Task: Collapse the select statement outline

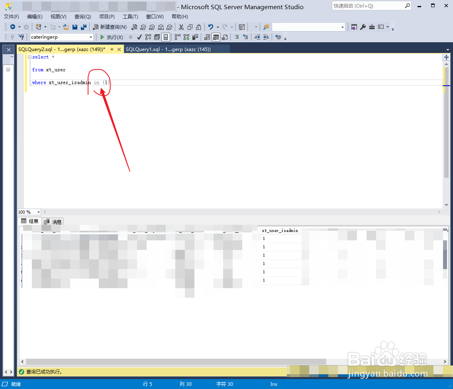Action: (29, 57)
